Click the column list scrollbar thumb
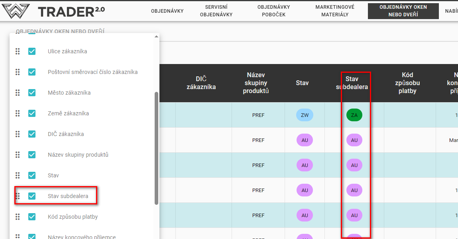 (156, 147)
